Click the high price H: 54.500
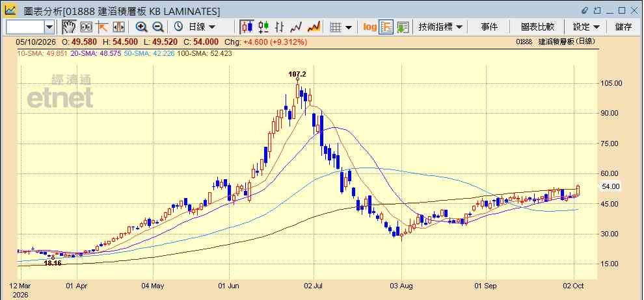The image size is (644, 300). [120, 42]
